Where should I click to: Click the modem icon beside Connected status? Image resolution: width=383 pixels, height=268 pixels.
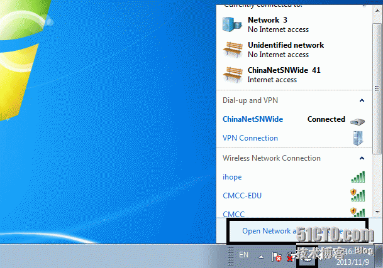[x=357, y=120]
